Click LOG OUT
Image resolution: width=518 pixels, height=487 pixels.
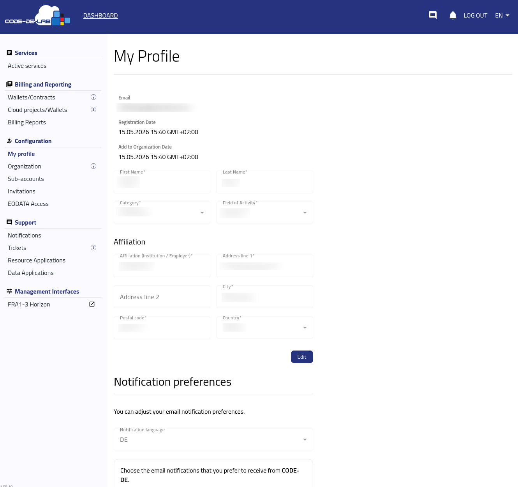[476, 16]
